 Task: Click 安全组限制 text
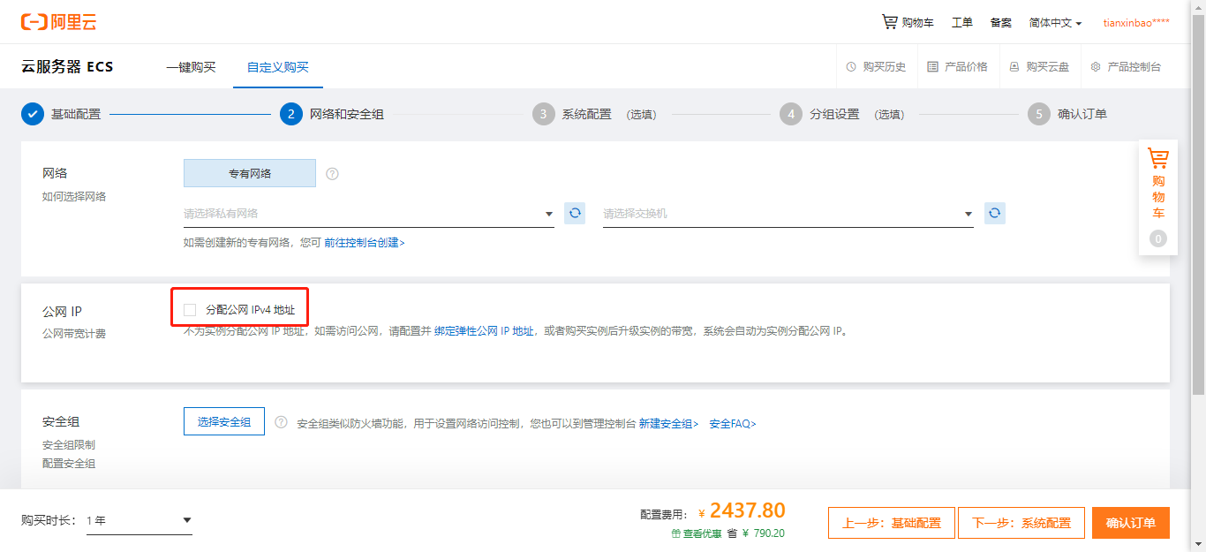point(69,445)
